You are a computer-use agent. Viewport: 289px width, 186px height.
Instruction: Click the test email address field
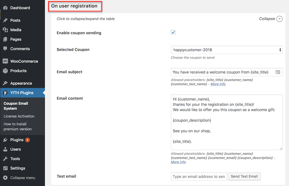click(x=199, y=176)
